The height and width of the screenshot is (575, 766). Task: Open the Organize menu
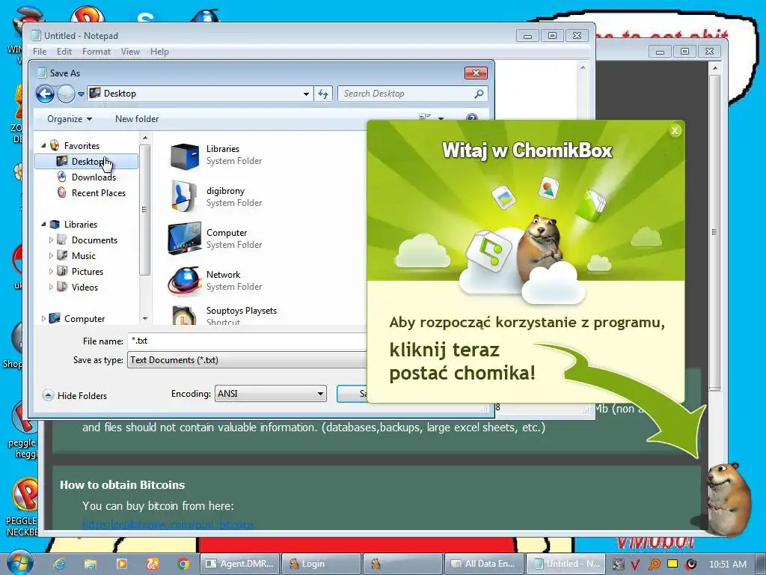[70, 119]
